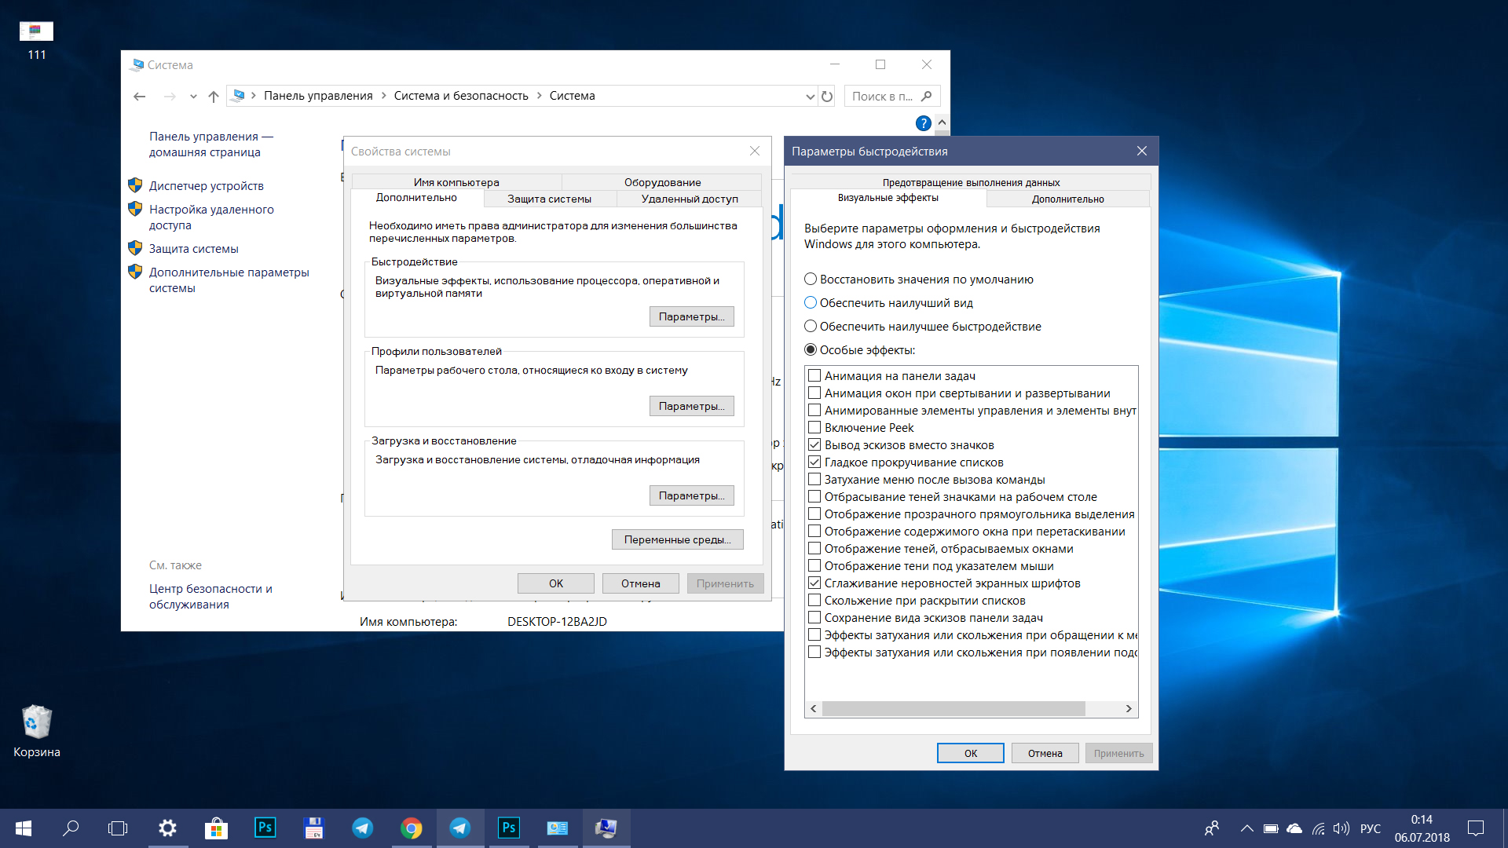
Task: Open the Recycle Bin (Корзина)
Action: (x=35, y=722)
